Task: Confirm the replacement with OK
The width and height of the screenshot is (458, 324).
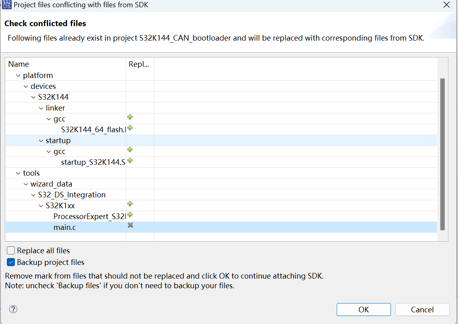Action: pyautogui.click(x=363, y=310)
